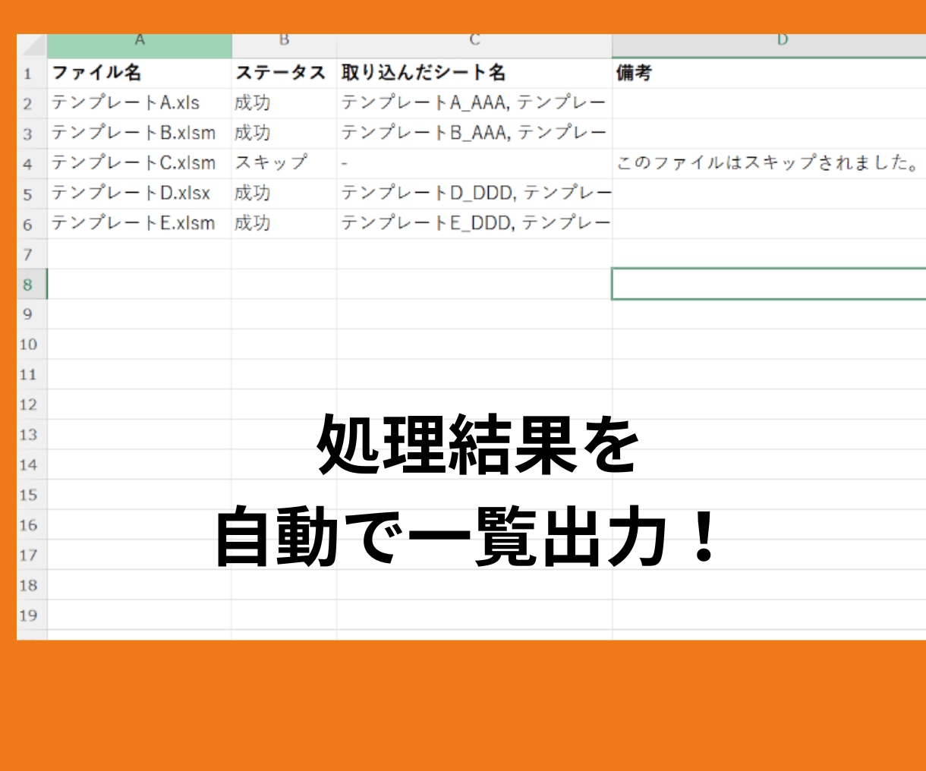Select column C header
Screen dimensions: 926x771
(x=474, y=46)
